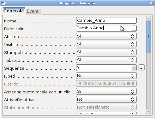
Task: Click the Stampabile label text
Action: click(15, 52)
